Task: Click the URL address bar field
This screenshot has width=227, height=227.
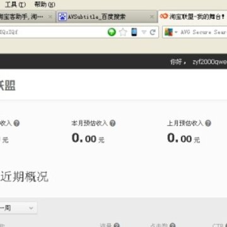Action: pyautogui.click(x=52, y=32)
